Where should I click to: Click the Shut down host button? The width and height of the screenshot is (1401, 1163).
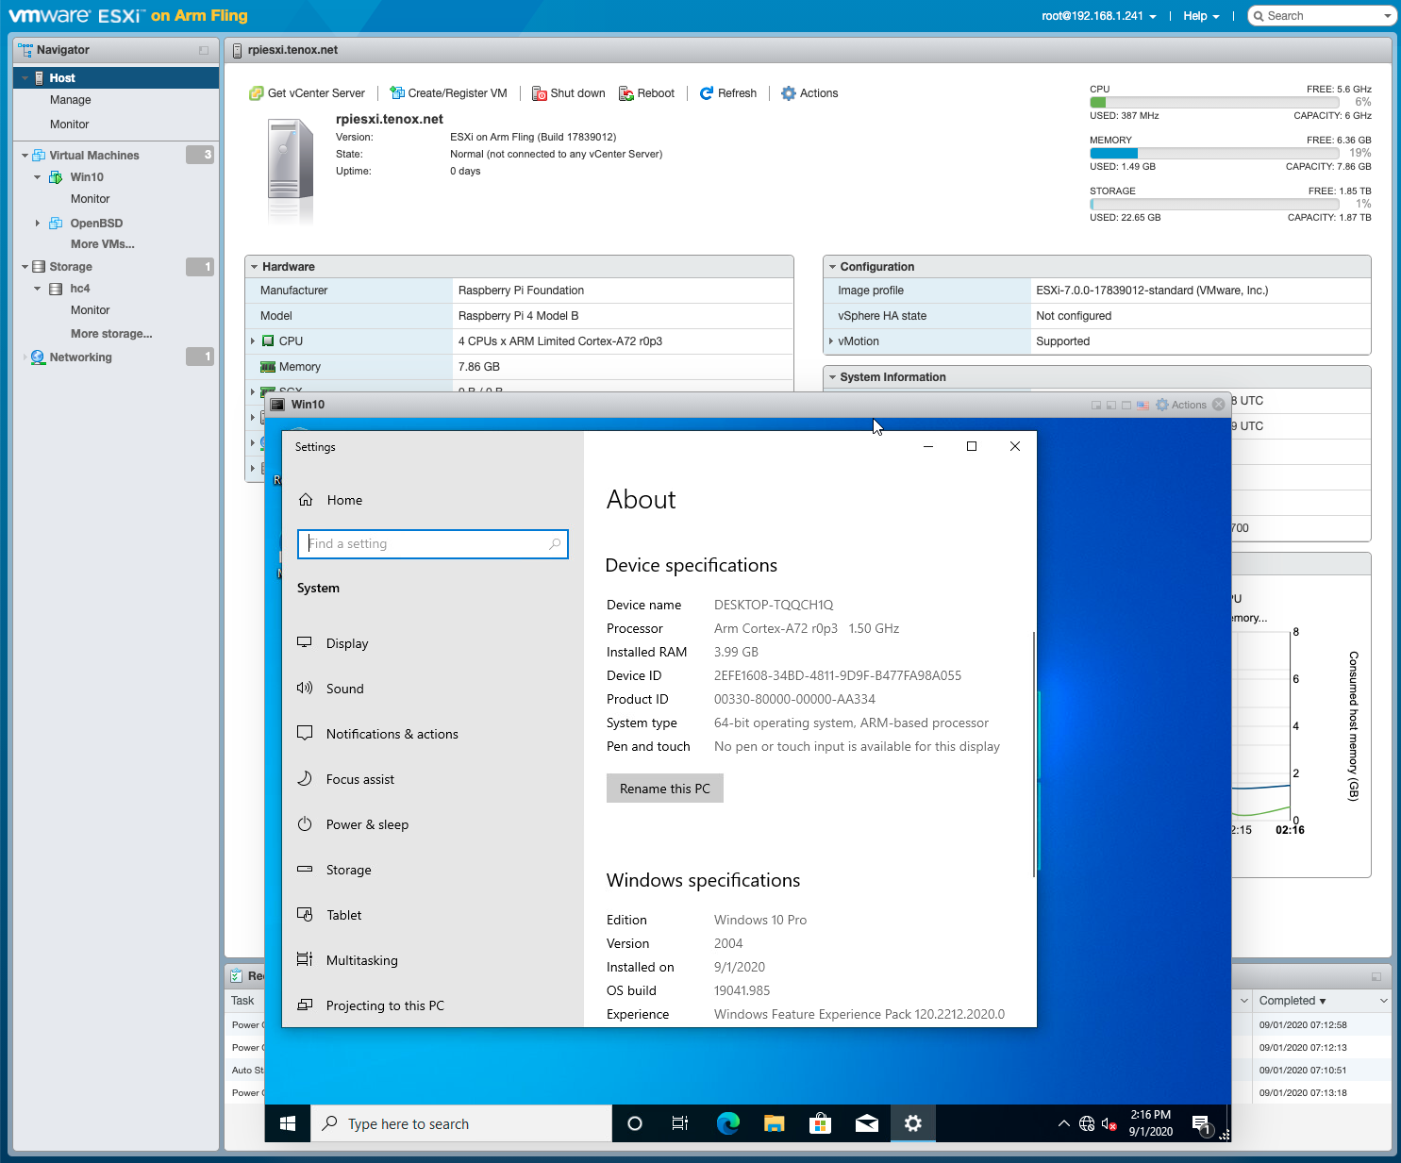(568, 93)
